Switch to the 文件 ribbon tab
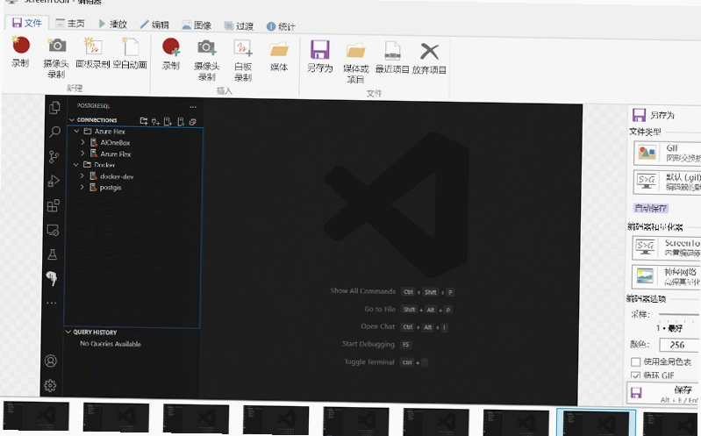 point(27,23)
